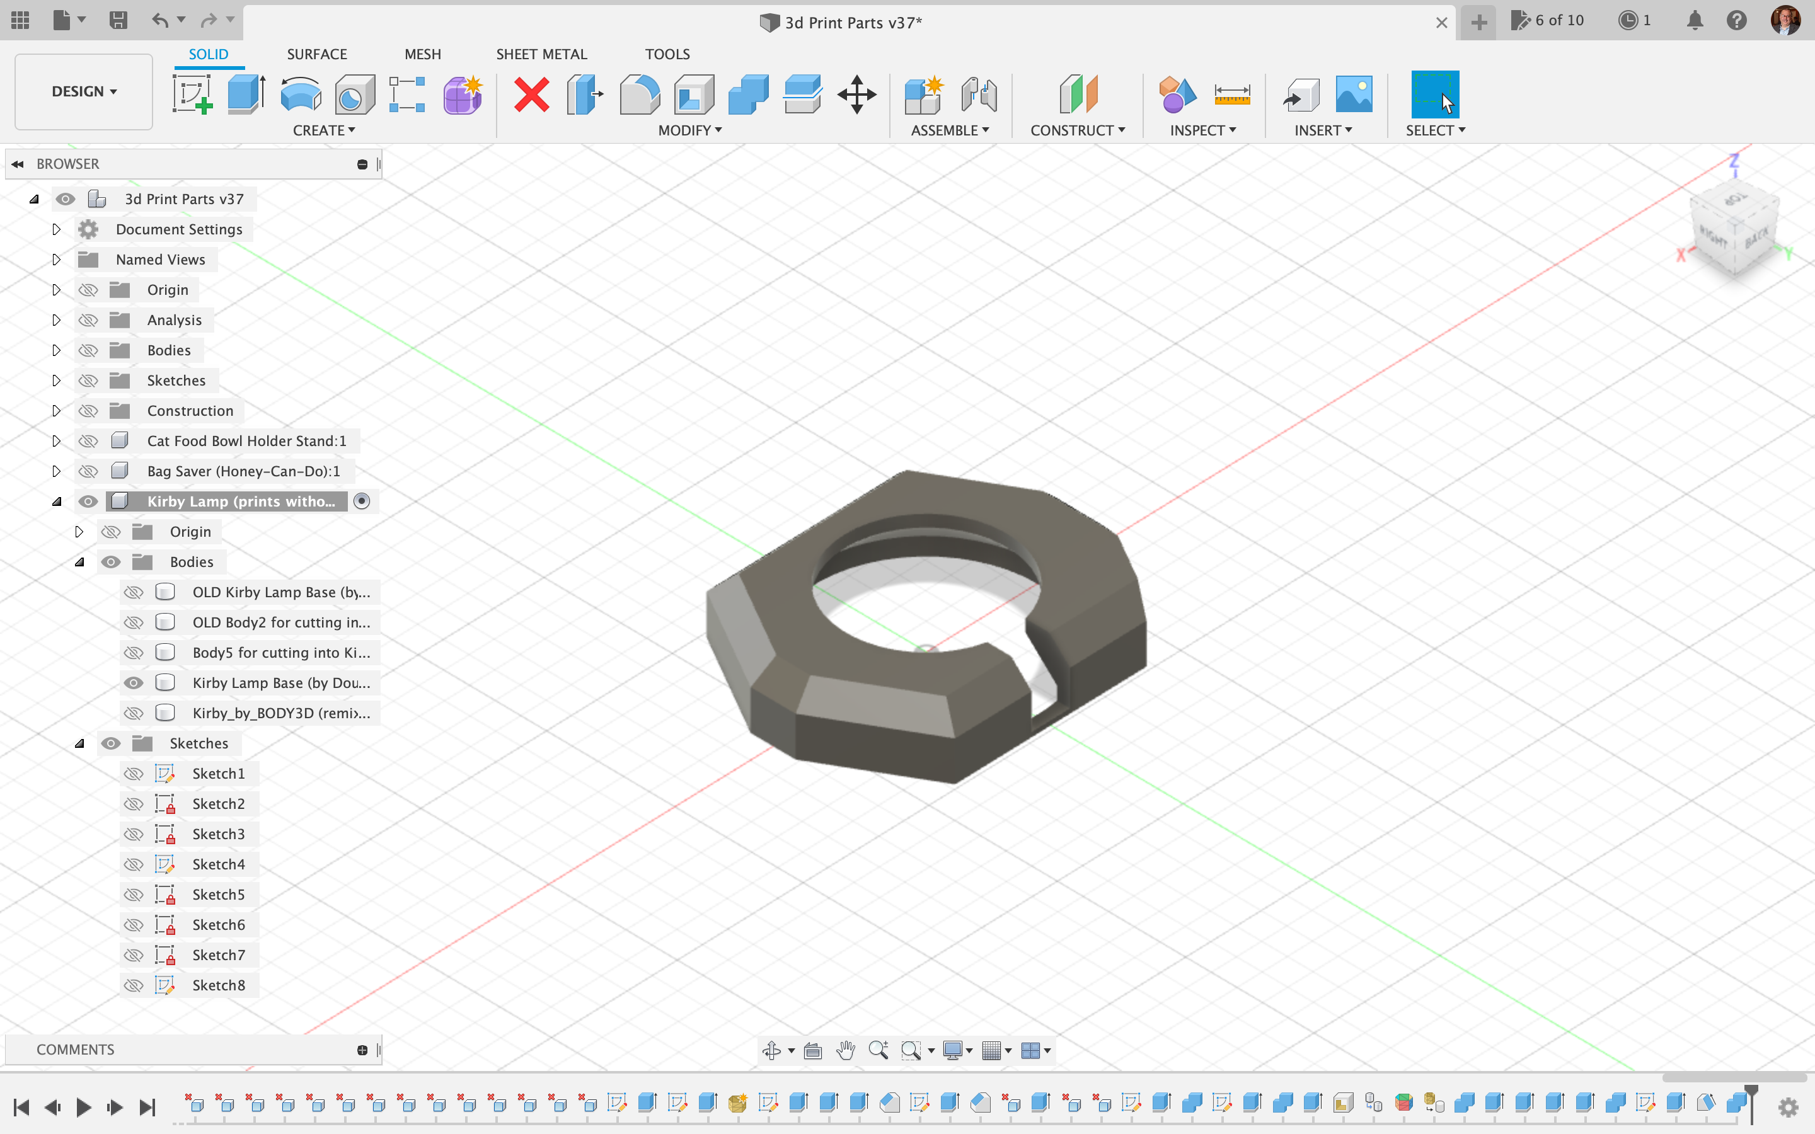Open the DESIGN workspace dropdown

click(x=84, y=91)
